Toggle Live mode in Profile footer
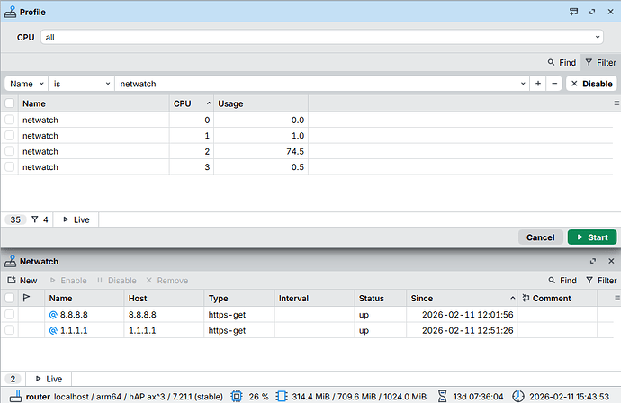This screenshot has height=403, width=621. 76,219
